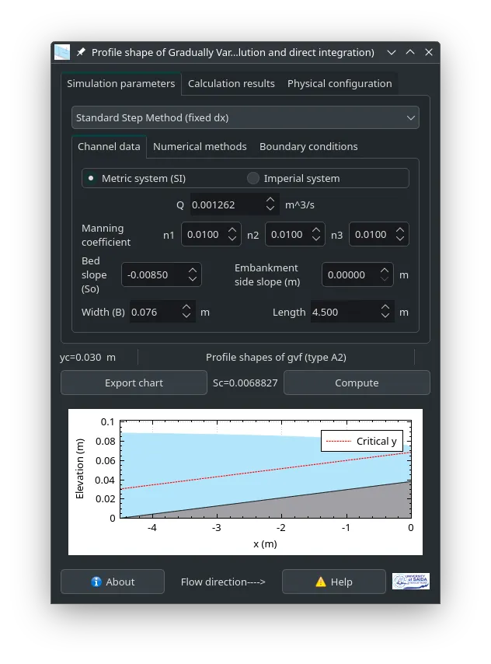Decrease the Embankment side slope value
Viewport: 491px width, 664px height.
pyautogui.click(x=385, y=279)
